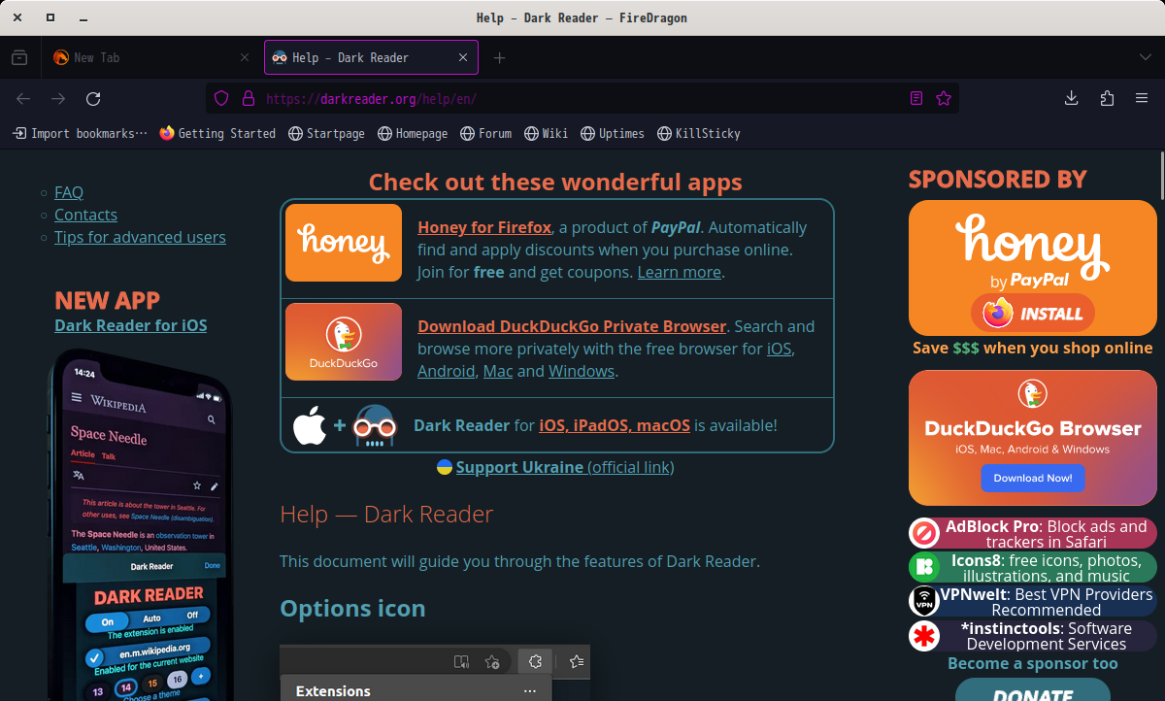Follow the DuckDuckGo Windows link

coord(581,371)
